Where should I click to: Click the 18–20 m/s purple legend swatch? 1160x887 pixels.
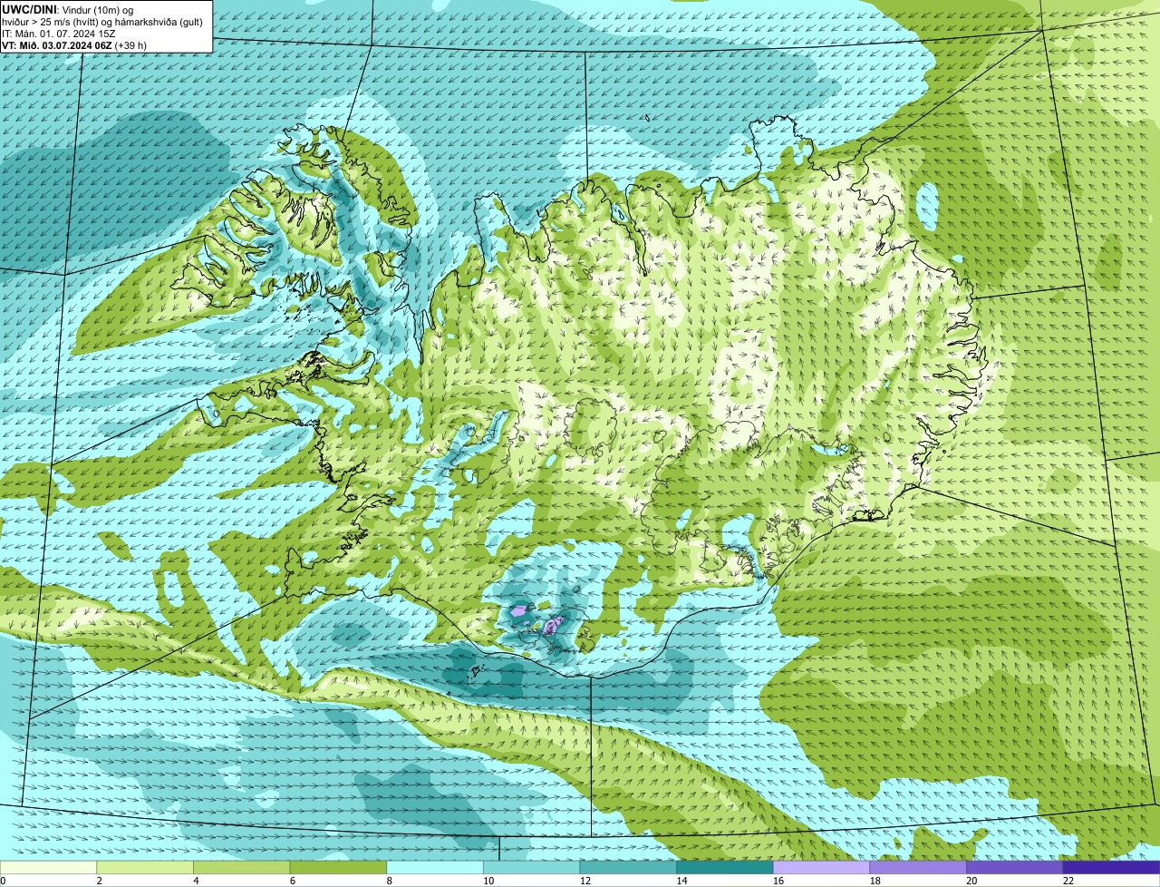(918, 867)
